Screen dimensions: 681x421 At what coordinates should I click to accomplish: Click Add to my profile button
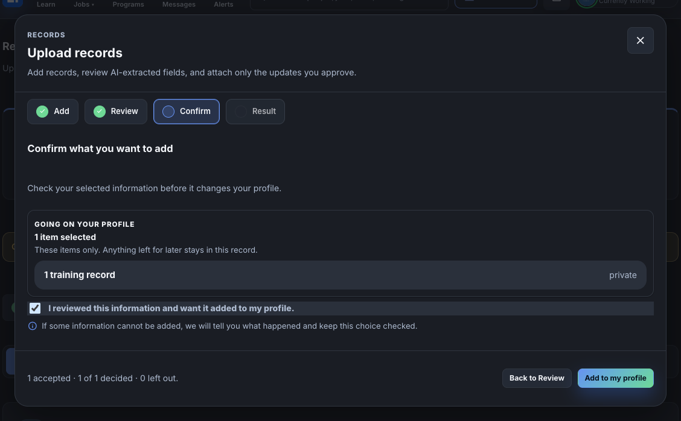pos(615,378)
